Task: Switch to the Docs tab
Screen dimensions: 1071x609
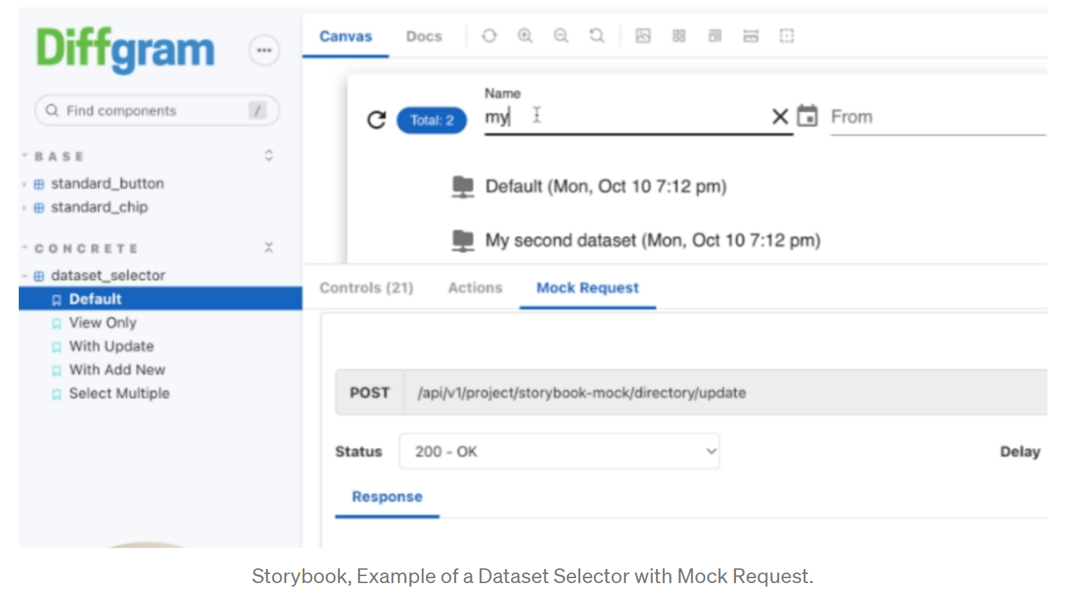Action: [x=424, y=36]
